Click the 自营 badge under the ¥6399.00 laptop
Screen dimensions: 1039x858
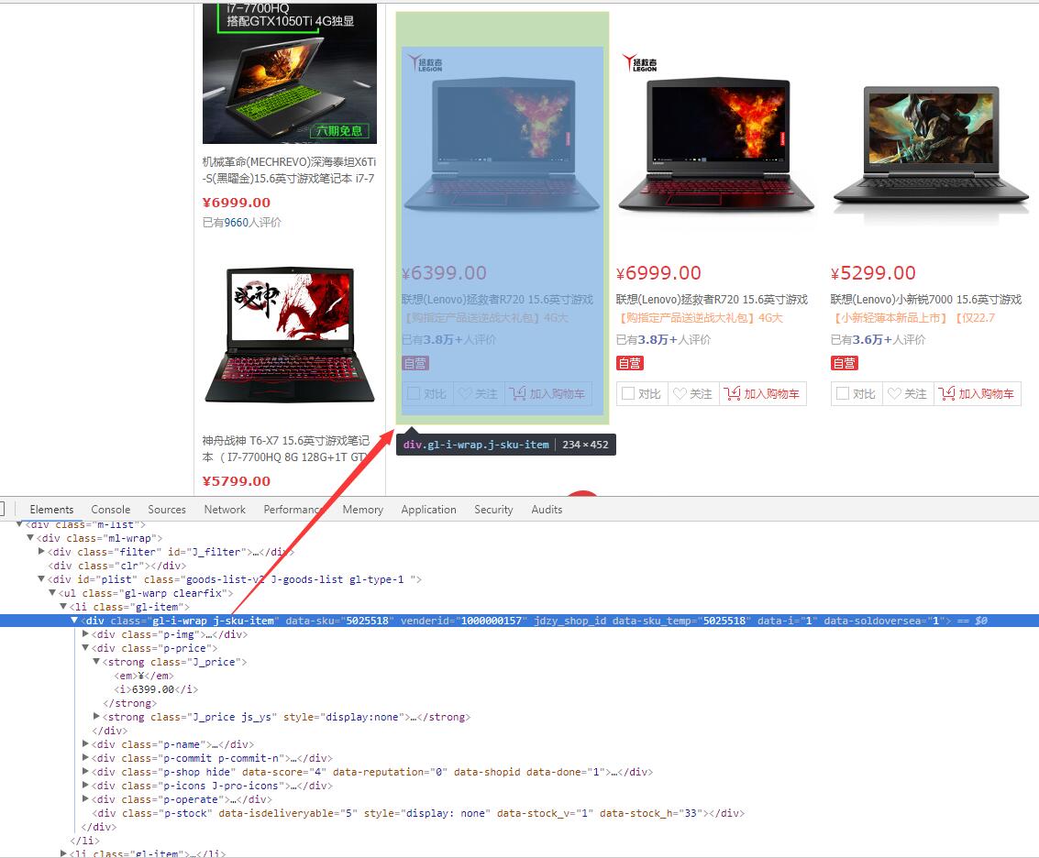(415, 363)
